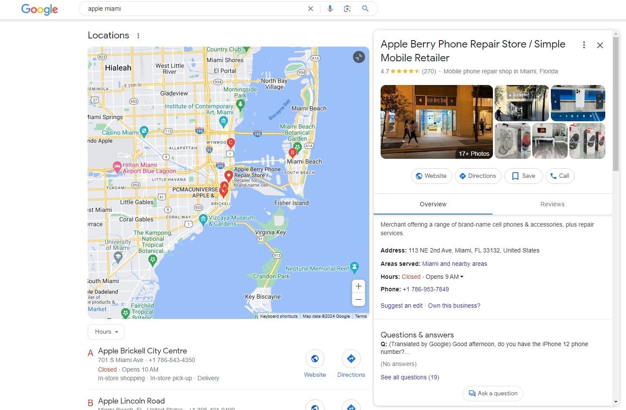Screen dimensions: 626x410
Task: Click panel scrollbar down arrow
Action: 616,402
